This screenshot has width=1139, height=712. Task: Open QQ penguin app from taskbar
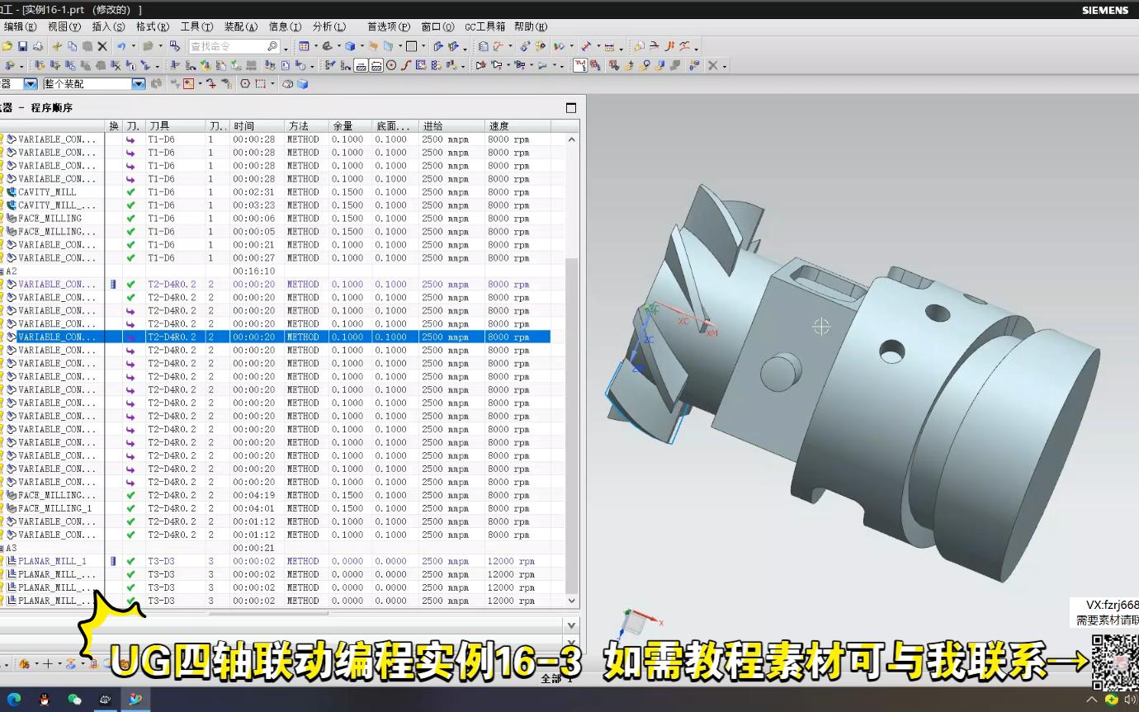[x=45, y=699]
